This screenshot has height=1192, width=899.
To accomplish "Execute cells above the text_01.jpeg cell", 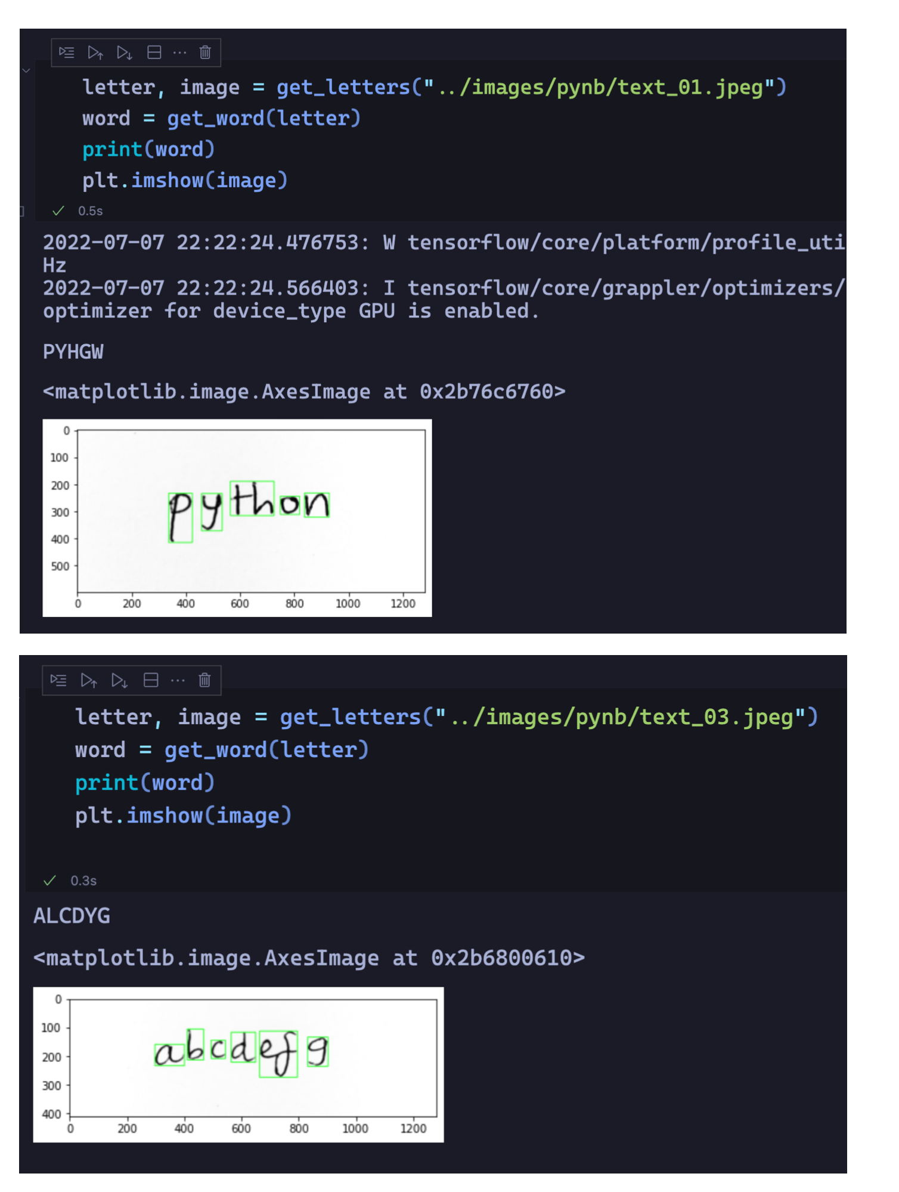I will click(x=95, y=53).
